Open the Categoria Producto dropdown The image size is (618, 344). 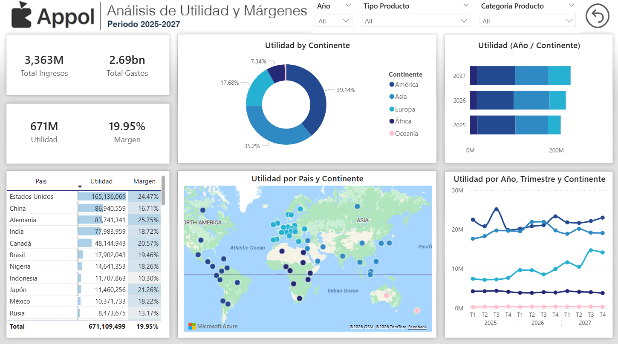click(x=527, y=20)
